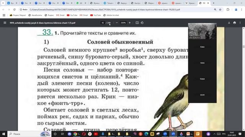This screenshot has height=137, width=245.
Task: Open the Windows Start menu
Action: tap(3, 134)
